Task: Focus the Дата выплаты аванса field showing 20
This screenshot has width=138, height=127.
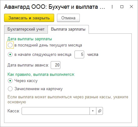Action: click(55, 65)
